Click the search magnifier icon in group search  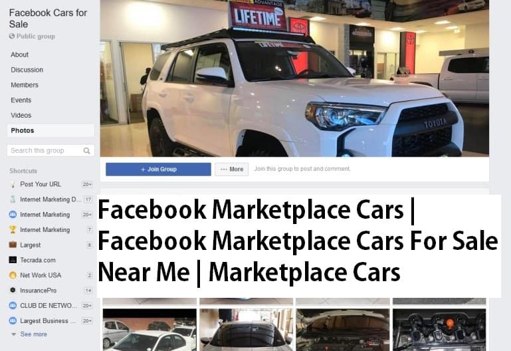point(86,150)
